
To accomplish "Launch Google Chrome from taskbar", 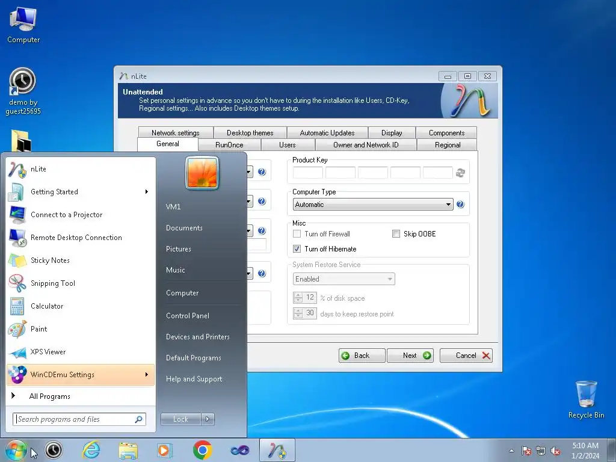I will point(202,450).
